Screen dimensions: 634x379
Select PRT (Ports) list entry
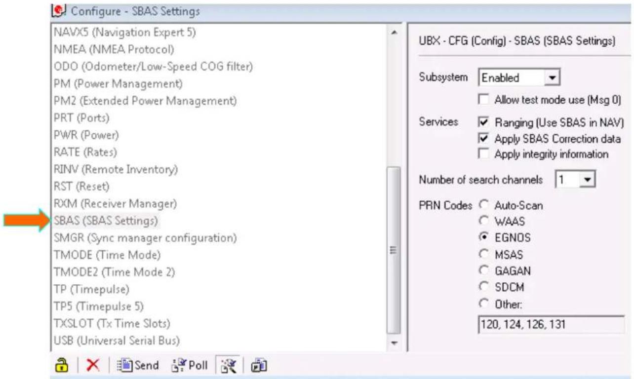click(x=80, y=118)
